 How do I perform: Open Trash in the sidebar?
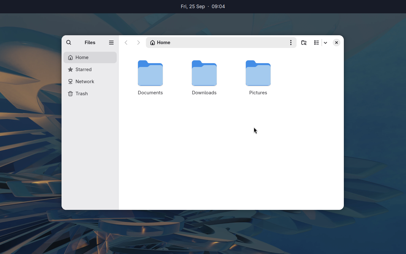pos(90,94)
